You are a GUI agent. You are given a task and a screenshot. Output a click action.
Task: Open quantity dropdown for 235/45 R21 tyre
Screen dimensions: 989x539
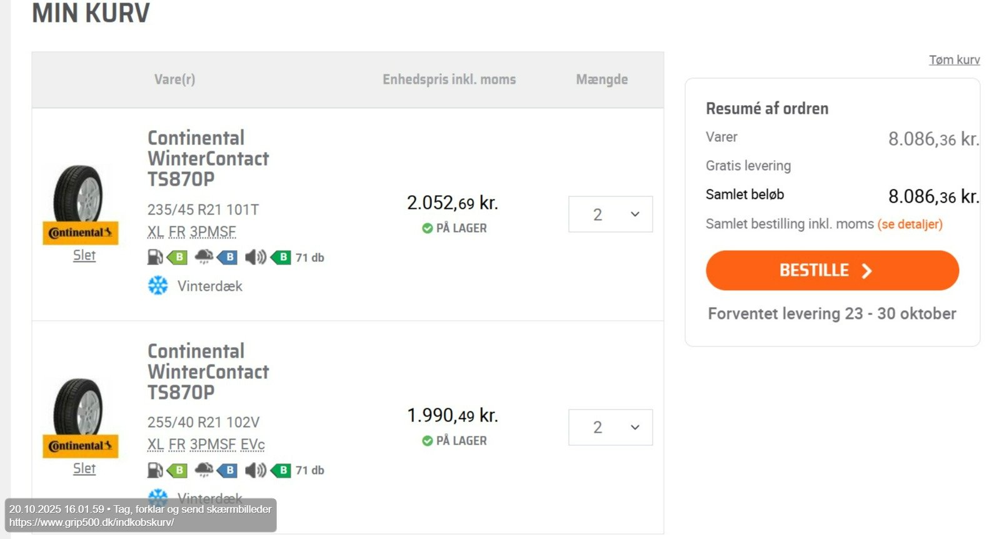tap(610, 214)
